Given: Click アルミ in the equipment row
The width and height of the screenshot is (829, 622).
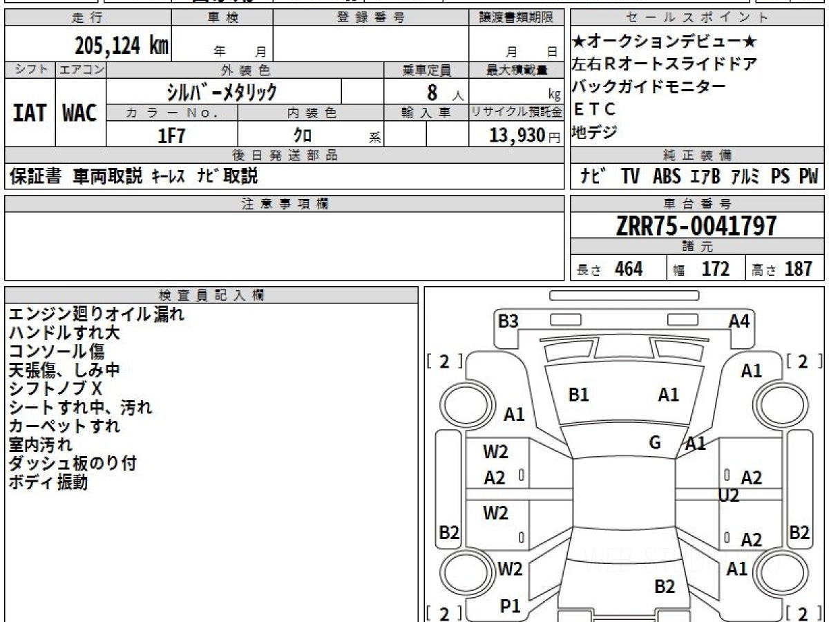Looking at the screenshot, I should click(746, 177).
